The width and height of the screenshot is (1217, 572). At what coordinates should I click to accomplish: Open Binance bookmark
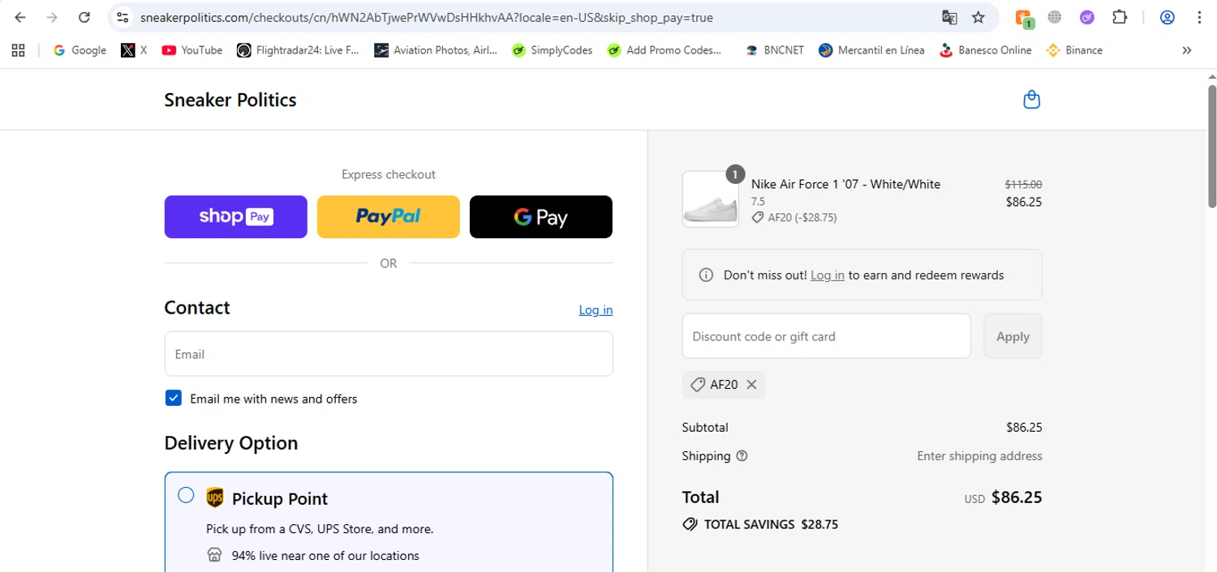(1074, 50)
